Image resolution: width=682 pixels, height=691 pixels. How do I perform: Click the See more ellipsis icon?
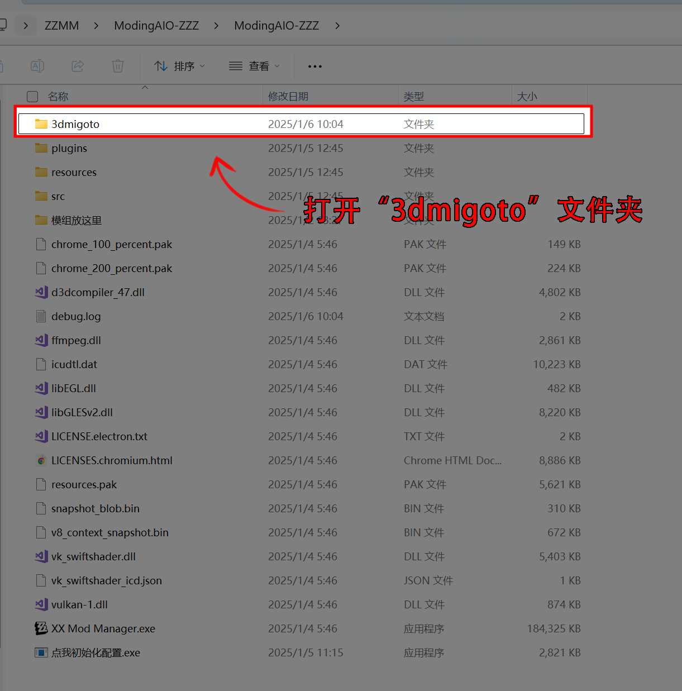coord(314,66)
